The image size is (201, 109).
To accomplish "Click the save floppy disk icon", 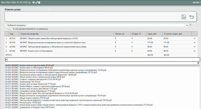I will click(184, 17).
